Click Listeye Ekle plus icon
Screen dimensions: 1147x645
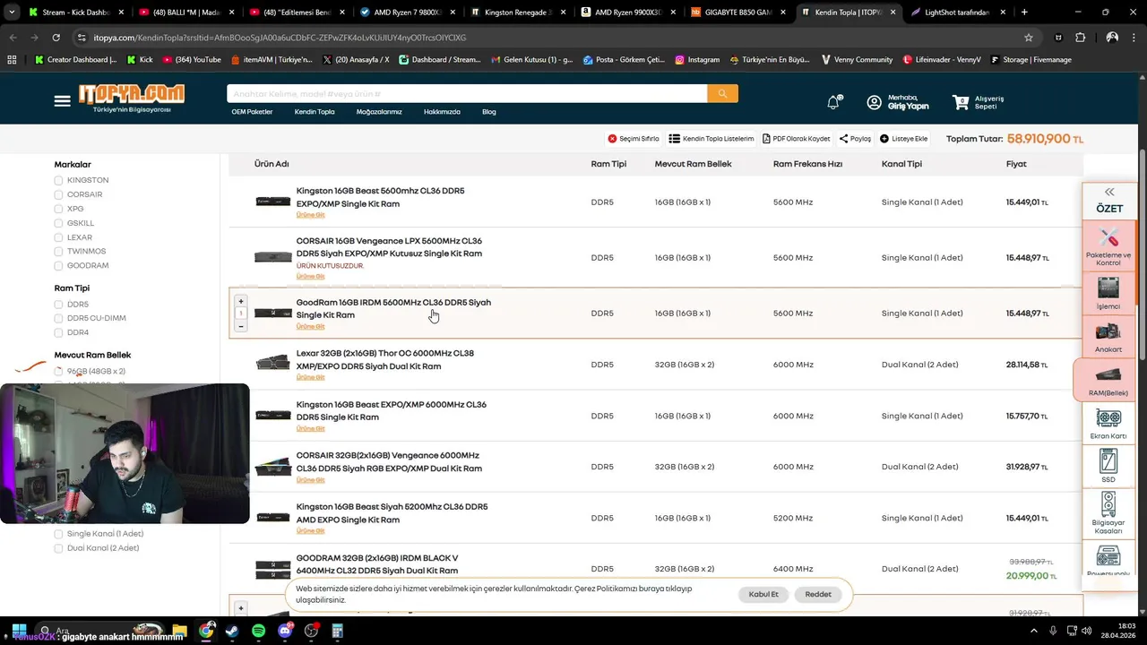coord(884,139)
